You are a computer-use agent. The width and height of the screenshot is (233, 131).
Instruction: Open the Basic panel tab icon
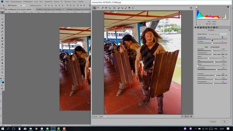[196, 28]
